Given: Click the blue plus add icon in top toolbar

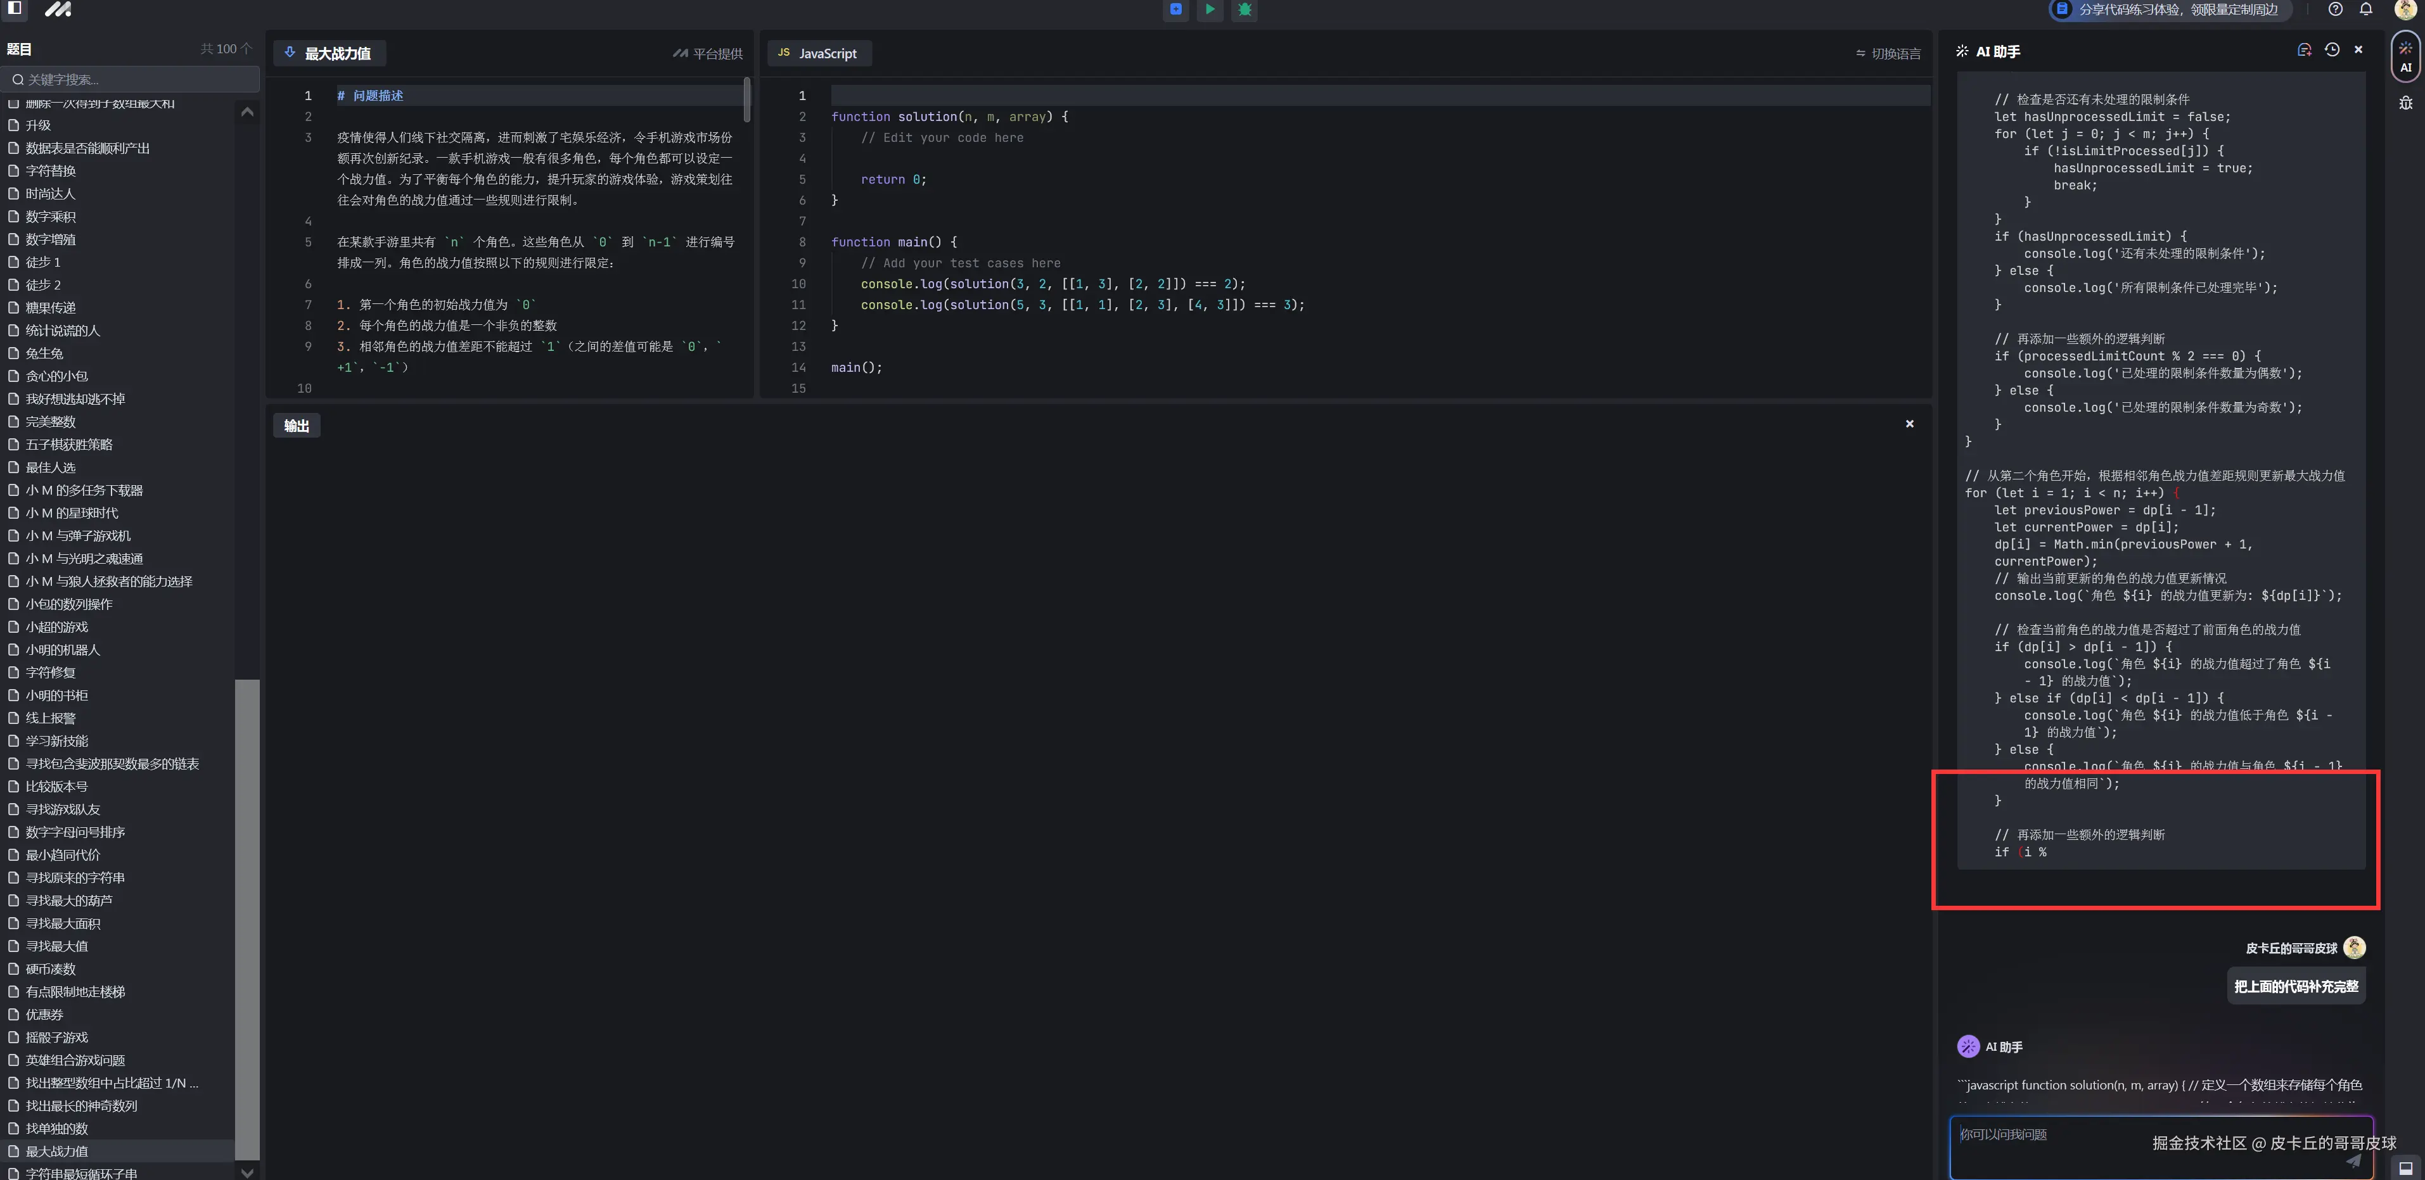Looking at the screenshot, I should (1176, 10).
